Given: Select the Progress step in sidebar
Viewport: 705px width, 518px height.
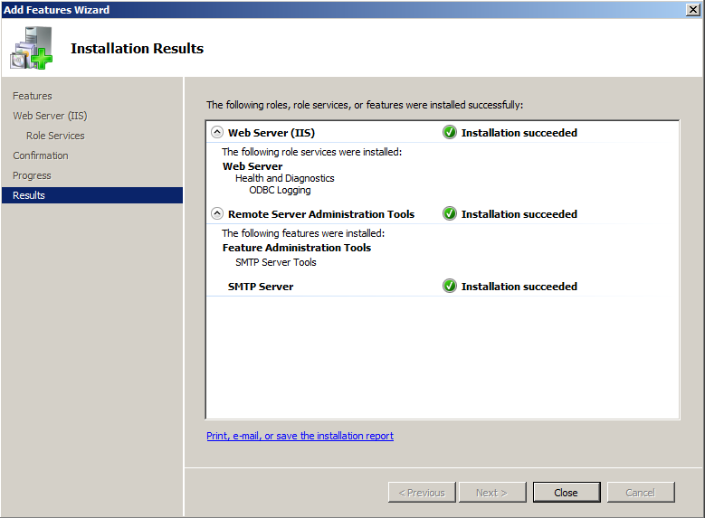Looking at the screenshot, I should pyautogui.click(x=32, y=175).
